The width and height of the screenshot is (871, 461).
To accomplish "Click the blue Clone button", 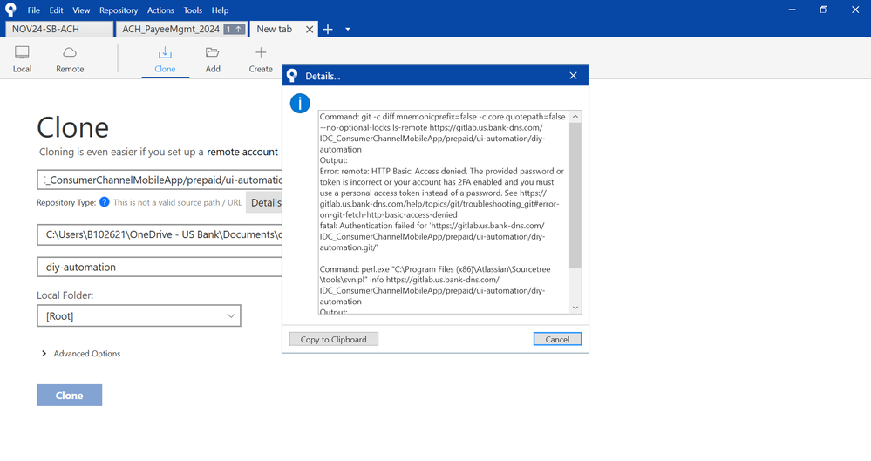I will click(x=70, y=396).
